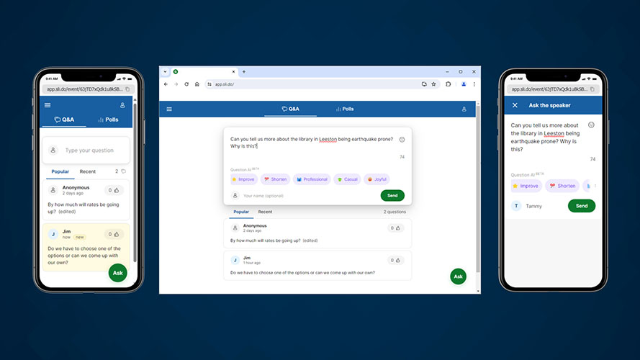Select the Recent tab in the desktop list
Screen dimensions: 640x360
click(265, 212)
